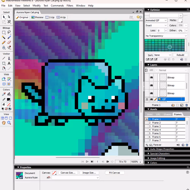
Task: Select the Rubber Stamp tool
Action: 9,47
